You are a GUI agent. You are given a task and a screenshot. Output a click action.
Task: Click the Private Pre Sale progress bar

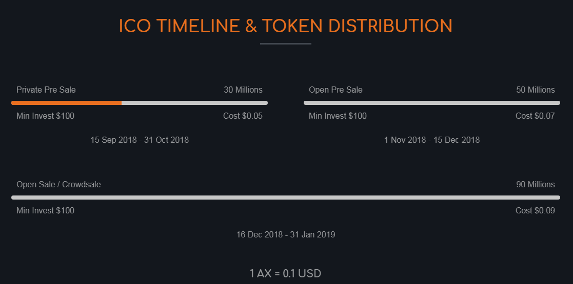(140, 103)
